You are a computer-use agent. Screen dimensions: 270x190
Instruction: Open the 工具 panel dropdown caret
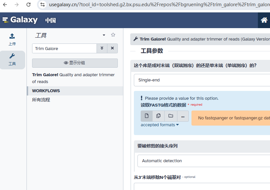104,35
